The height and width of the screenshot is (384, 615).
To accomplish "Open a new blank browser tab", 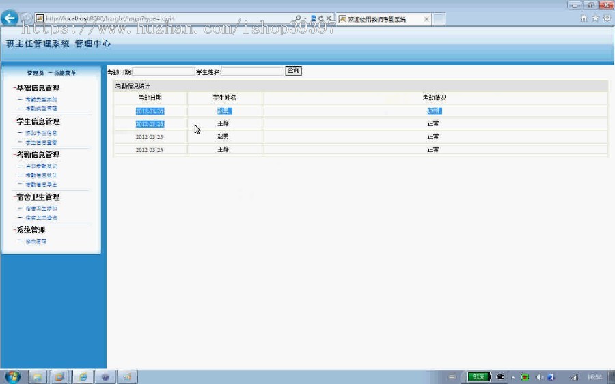I will (439, 19).
